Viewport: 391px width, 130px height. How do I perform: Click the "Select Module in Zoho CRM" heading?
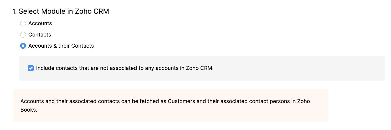click(x=64, y=12)
